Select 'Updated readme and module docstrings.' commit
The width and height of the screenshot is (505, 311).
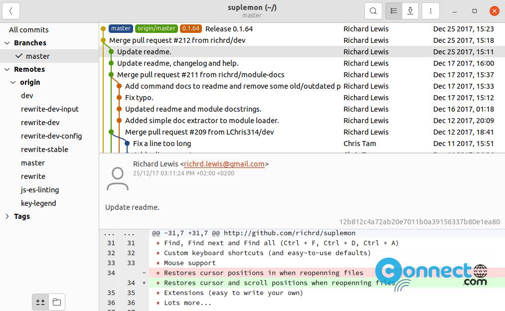tap(302, 109)
